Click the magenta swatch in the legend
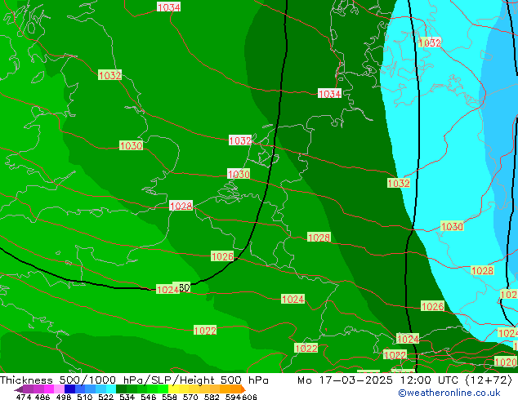Viewport: 518px width, 400px height. (49, 389)
